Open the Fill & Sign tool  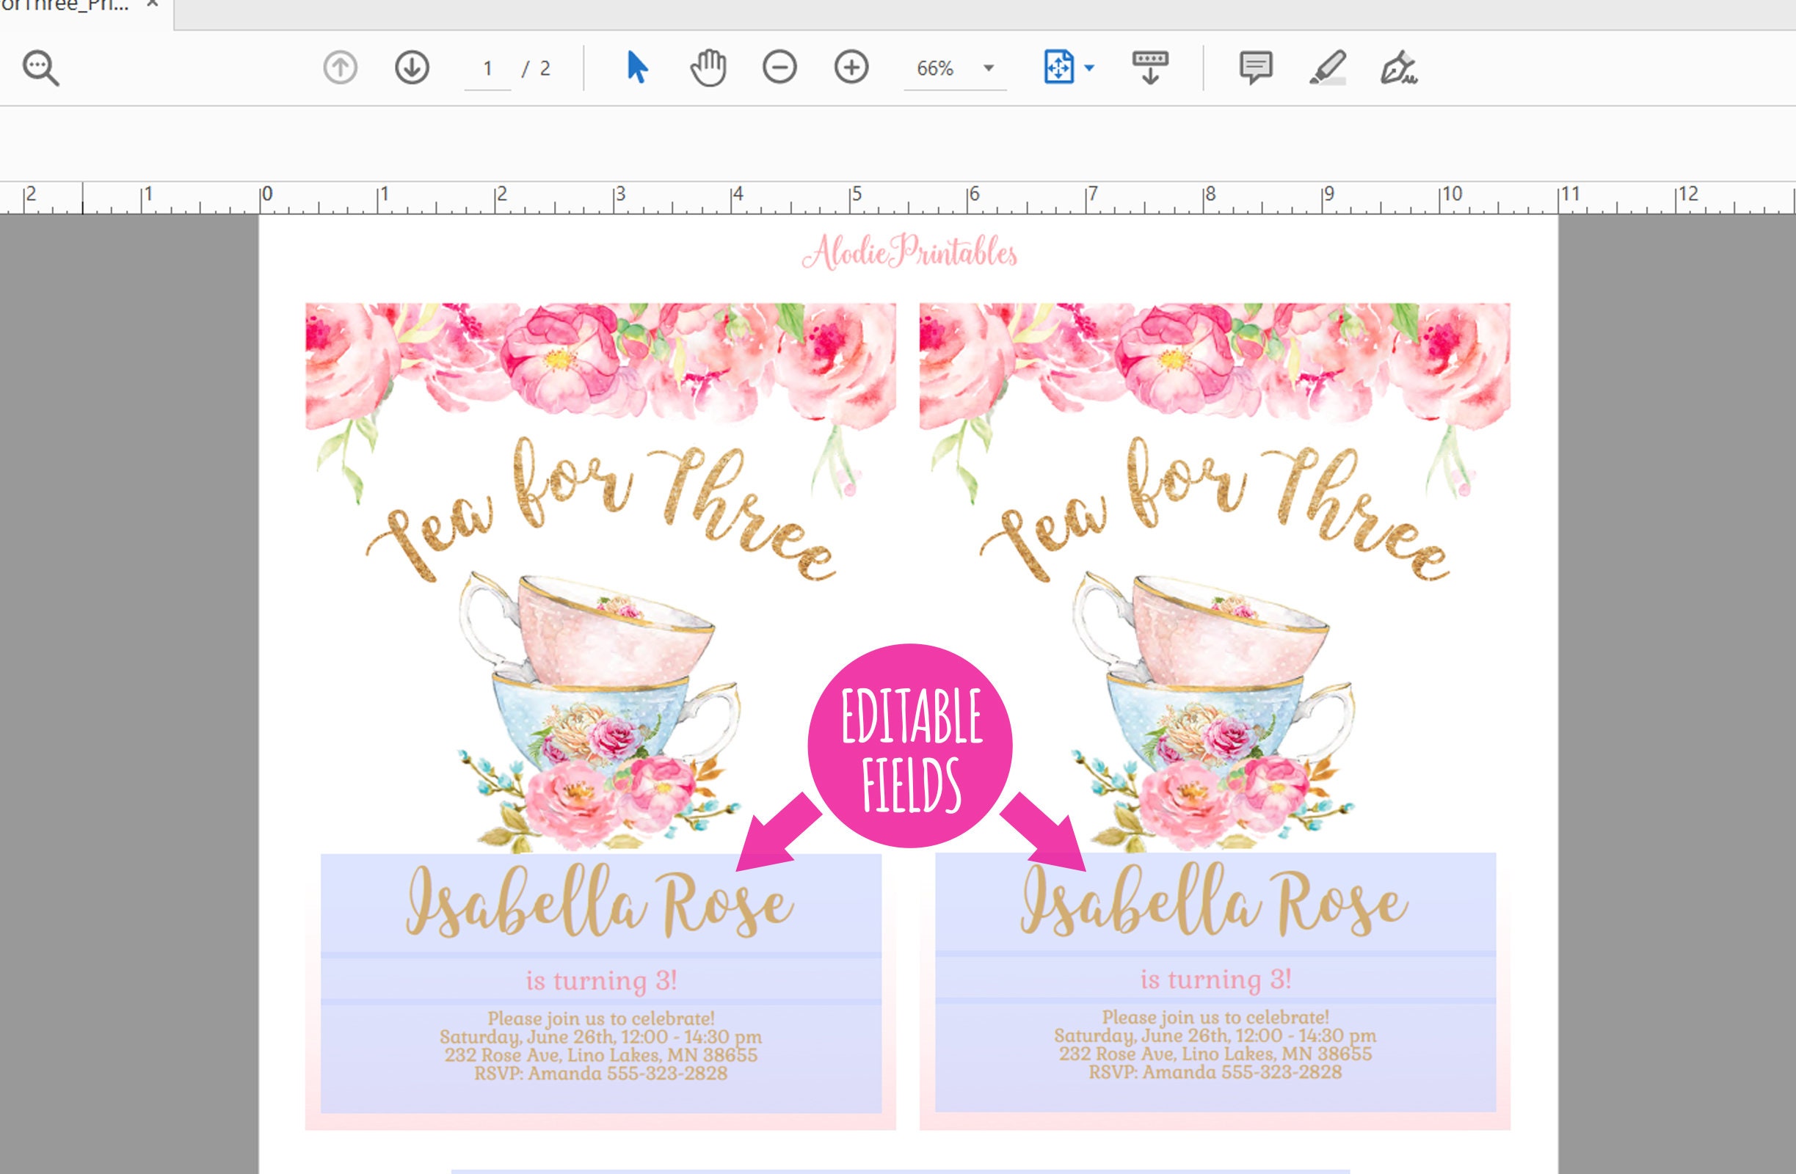pyautogui.click(x=1401, y=68)
